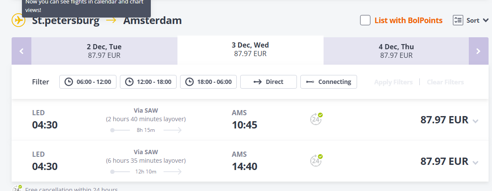The height and width of the screenshot is (191, 492).
Task: Filter by Connecting flights
Action: [329, 82]
